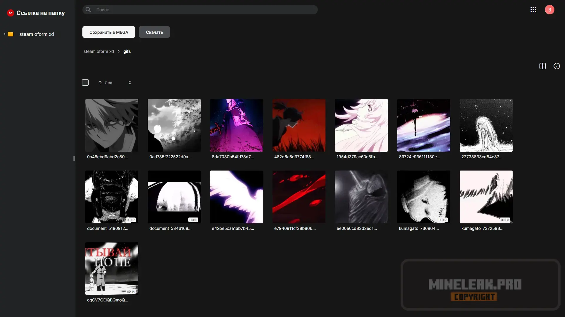565x317 pixels.
Task: Open thumbnail 1954d379ac60c5fb...
Action: (361, 125)
